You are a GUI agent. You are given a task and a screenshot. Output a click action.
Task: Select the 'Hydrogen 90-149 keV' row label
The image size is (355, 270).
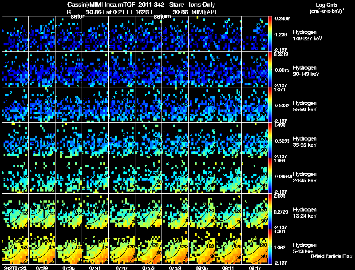(x=306, y=71)
